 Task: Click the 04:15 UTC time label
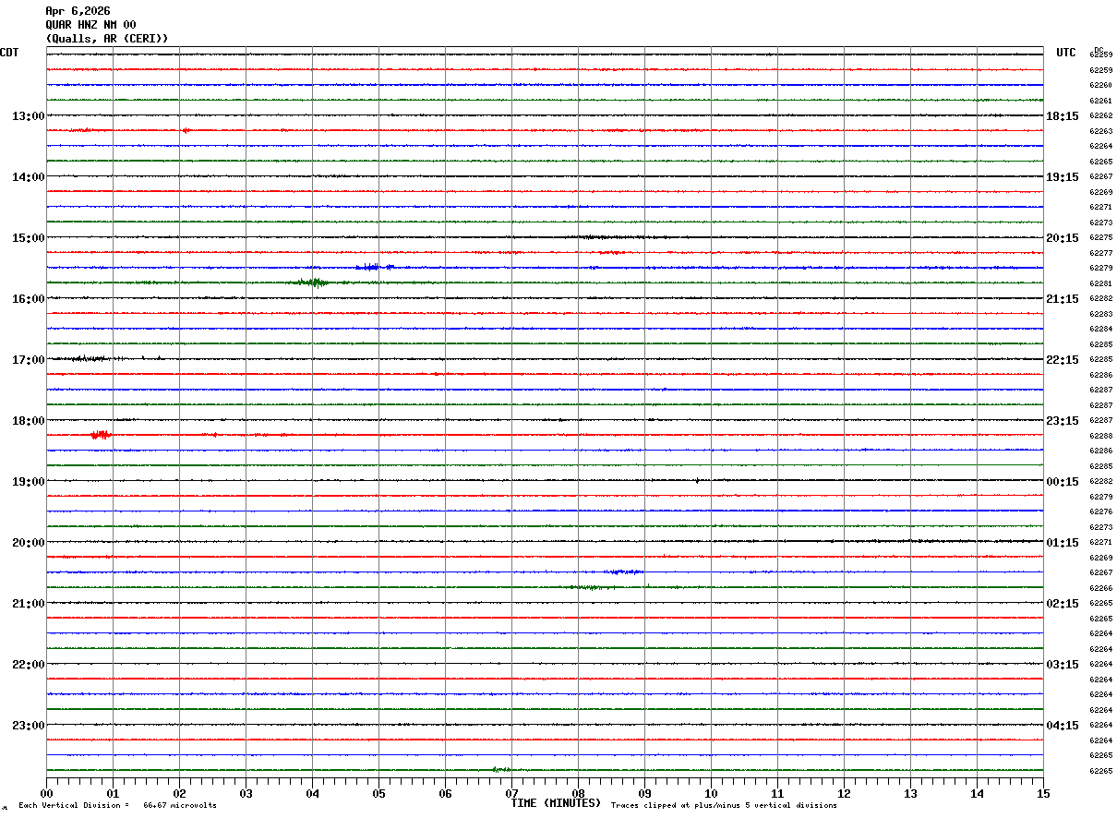1063,726
